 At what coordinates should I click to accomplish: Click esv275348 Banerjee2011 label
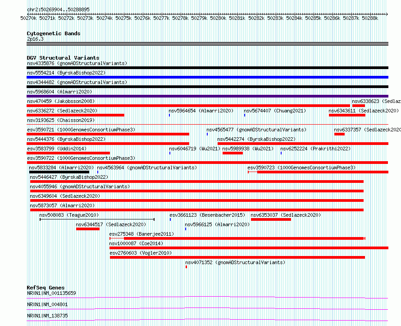(141, 234)
